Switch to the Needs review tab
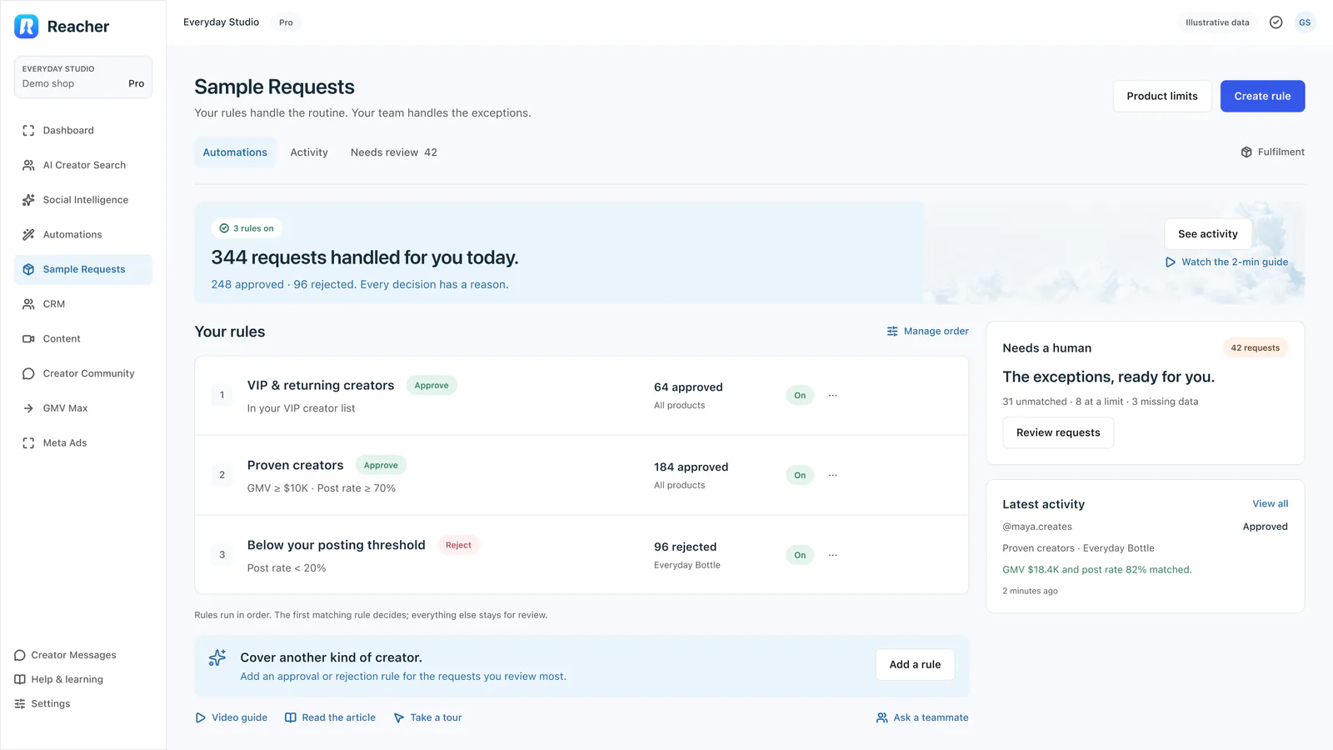 coord(393,152)
